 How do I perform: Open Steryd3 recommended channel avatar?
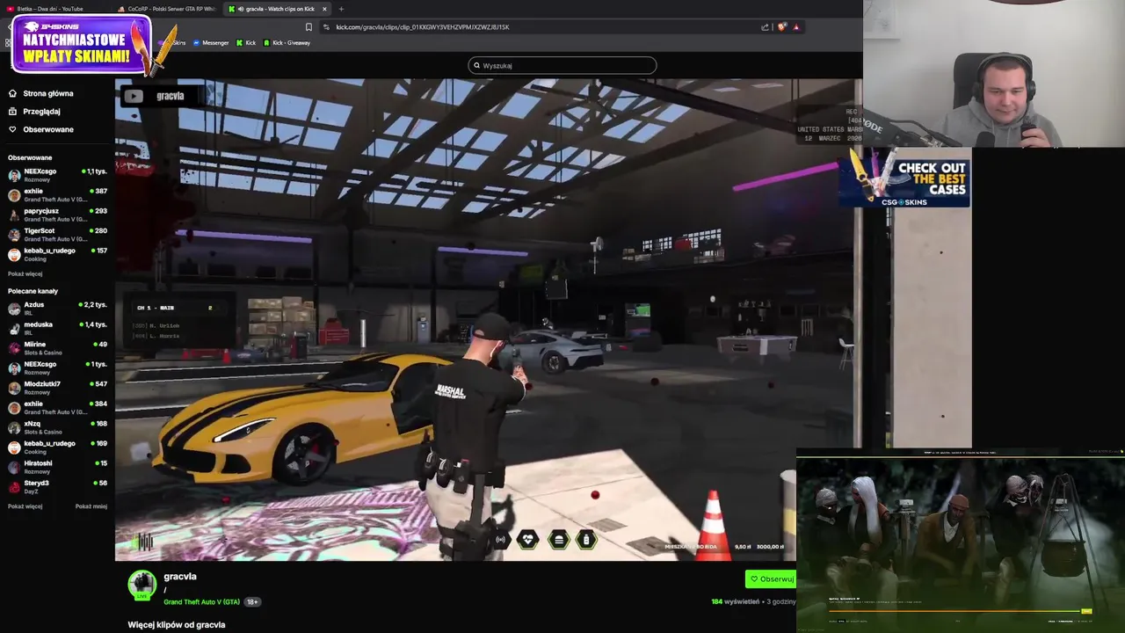(x=14, y=487)
